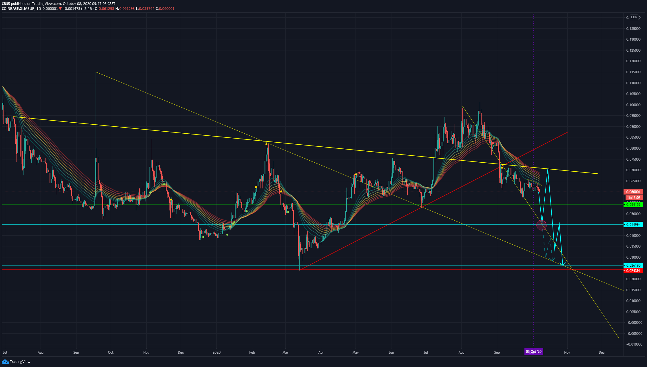Screen dimensions: 647x367
Task: Click the cyan arrow head near 0.026190
Action: pyautogui.click(x=563, y=264)
